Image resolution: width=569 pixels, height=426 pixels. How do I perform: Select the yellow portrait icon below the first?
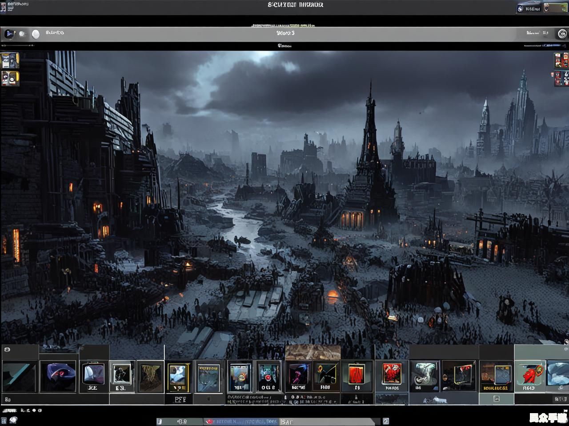click(10, 79)
